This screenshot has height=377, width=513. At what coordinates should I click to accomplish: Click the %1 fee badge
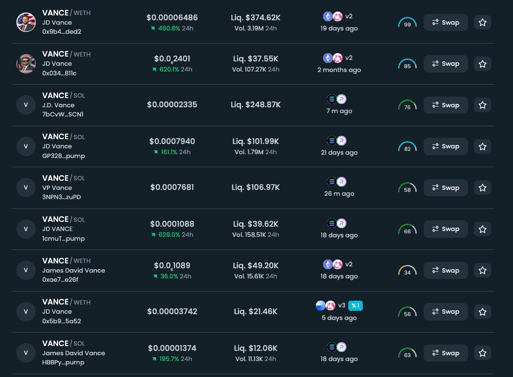pyautogui.click(x=356, y=305)
